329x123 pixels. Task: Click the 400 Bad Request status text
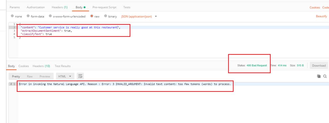click(x=257, y=65)
